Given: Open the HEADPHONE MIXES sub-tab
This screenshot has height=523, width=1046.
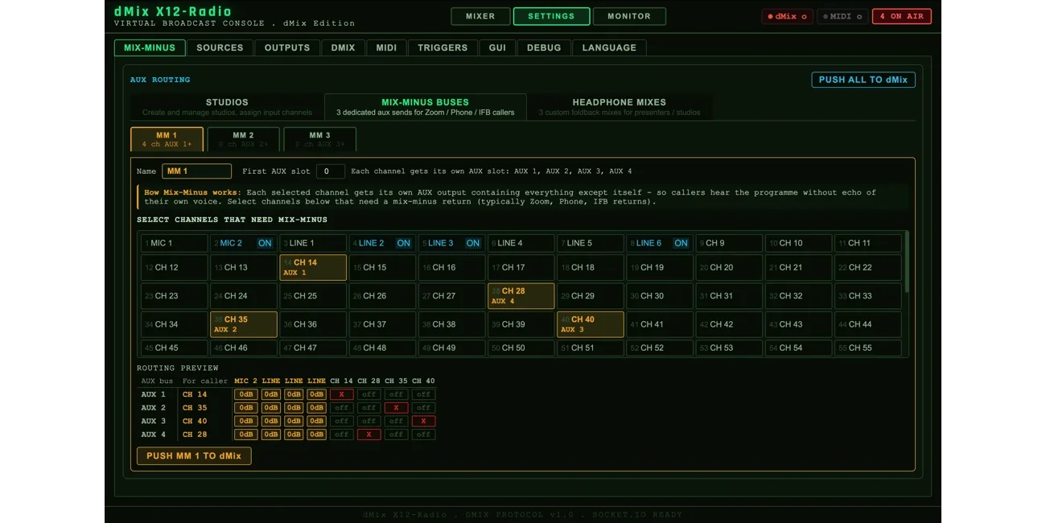Looking at the screenshot, I should tap(620, 107).
